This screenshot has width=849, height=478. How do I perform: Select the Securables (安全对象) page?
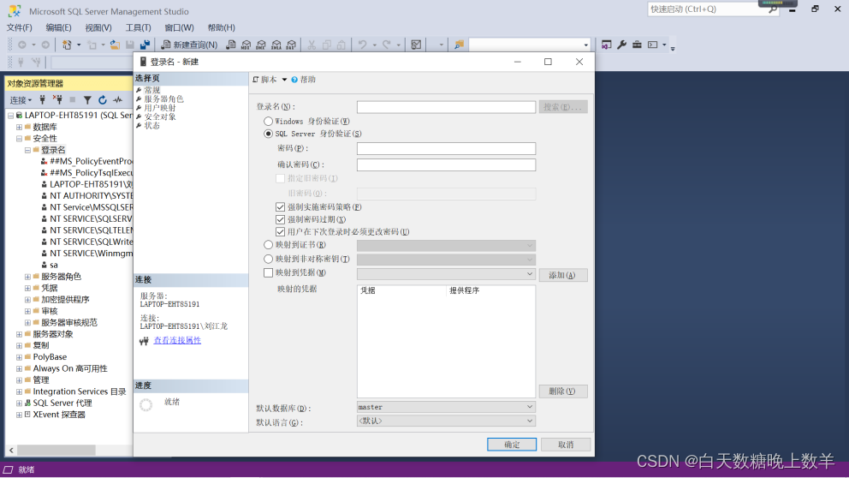(160, 117)
